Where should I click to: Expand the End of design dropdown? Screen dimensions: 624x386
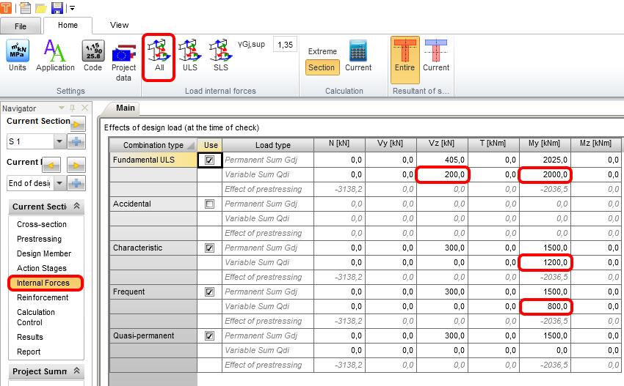click(x=59, y=183)
